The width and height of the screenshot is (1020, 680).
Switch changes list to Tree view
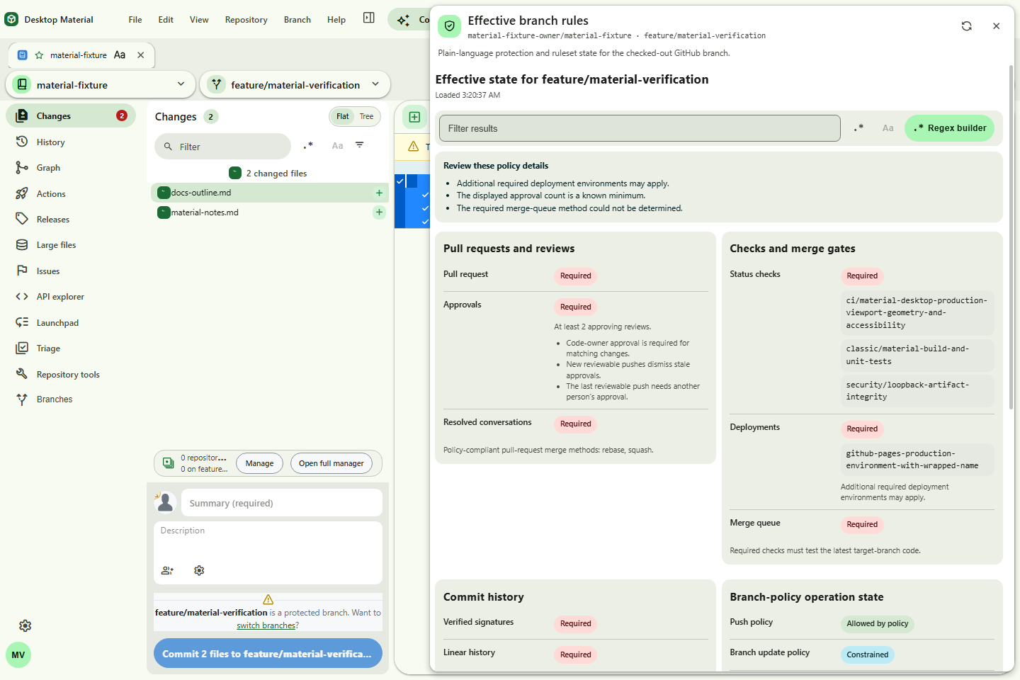(x=366, y=117)
